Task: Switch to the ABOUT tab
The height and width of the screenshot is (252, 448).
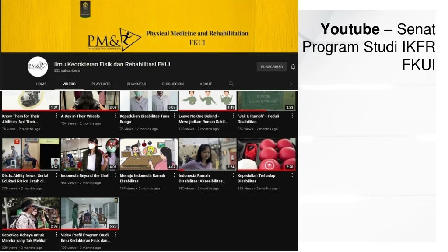Action: click(206, 84)
